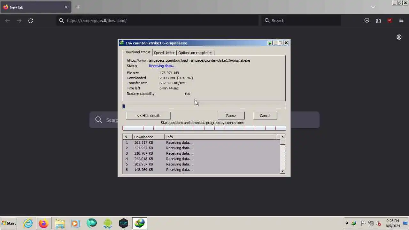
Task: Open the media player taskbar icon
Action: pyautogui.click(x=75, y=223)
